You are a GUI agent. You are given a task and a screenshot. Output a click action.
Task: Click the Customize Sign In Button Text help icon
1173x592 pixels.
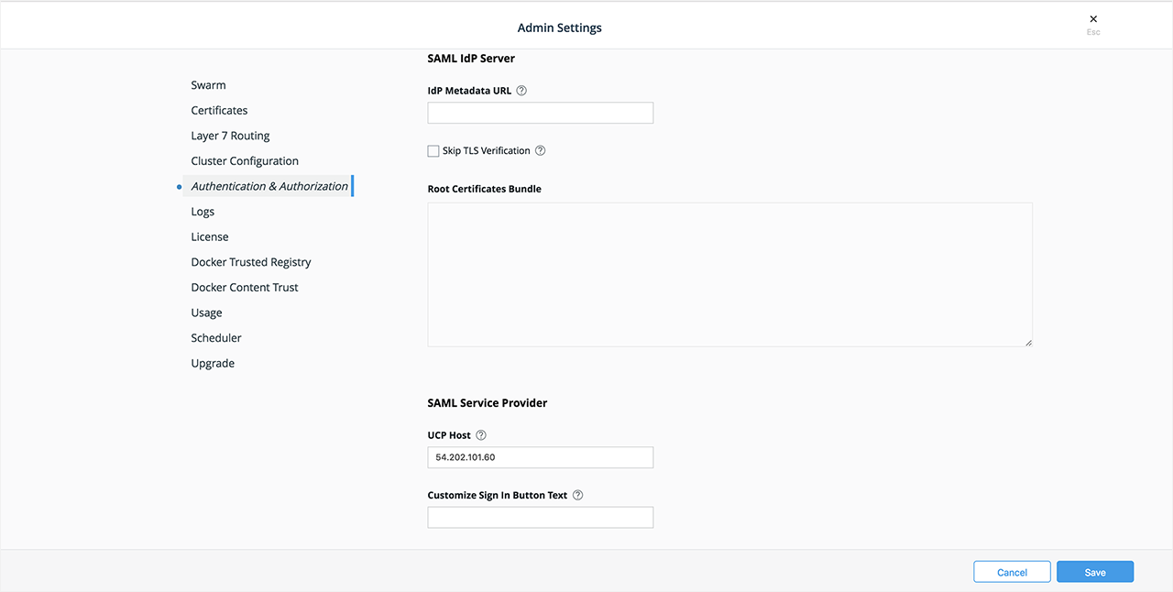coord(577,494)
